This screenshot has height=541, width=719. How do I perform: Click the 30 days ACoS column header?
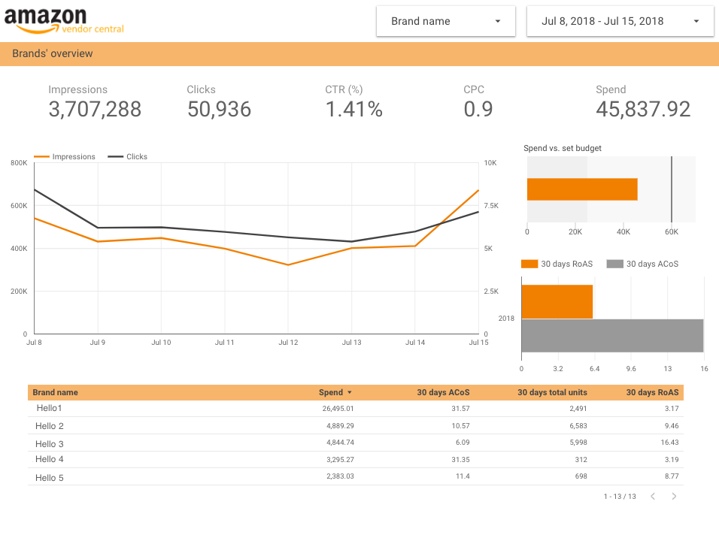pos(443,392)
